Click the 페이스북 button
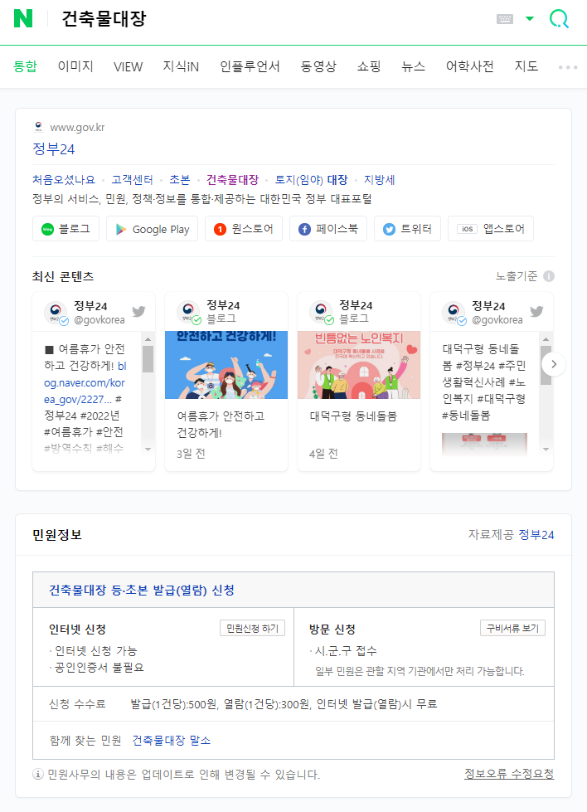The width and height of the screenshot is (587, 812). pyautogui.click(x=328, y=229)
